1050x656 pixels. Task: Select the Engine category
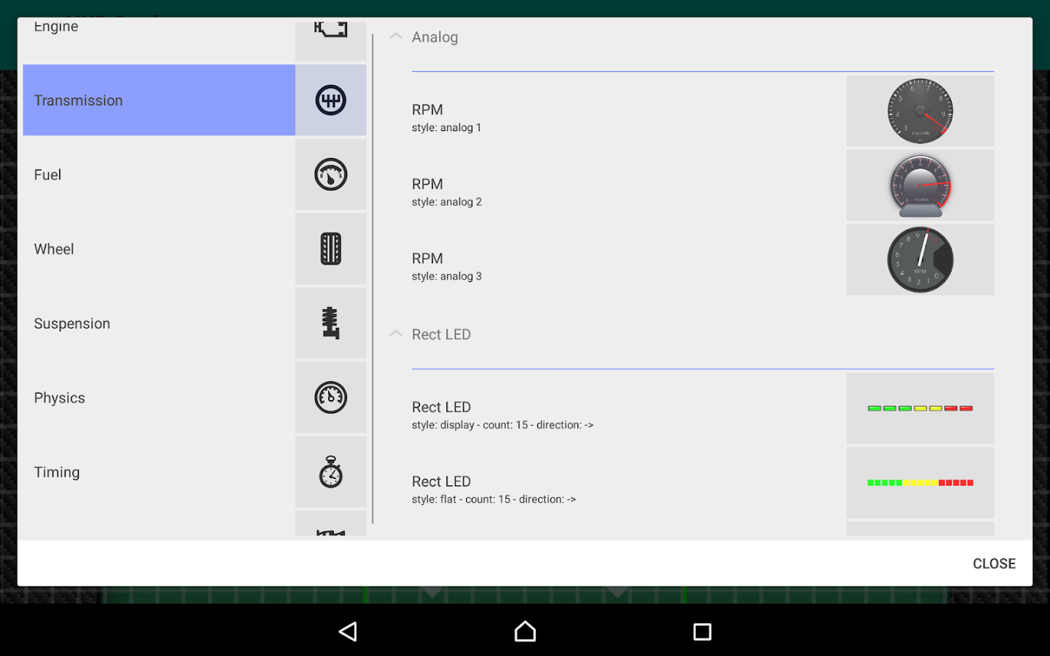pyautogui.click(x=159, y=40)
